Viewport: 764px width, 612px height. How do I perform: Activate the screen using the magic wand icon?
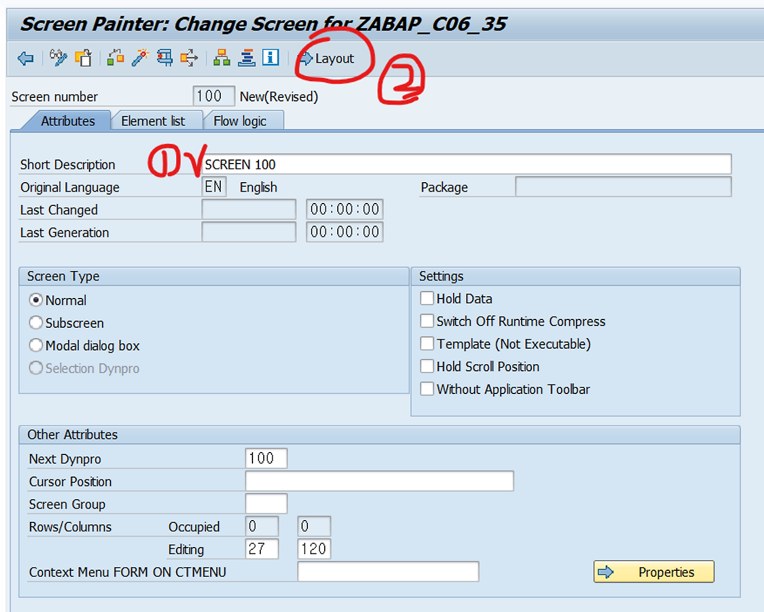(140, 57)
